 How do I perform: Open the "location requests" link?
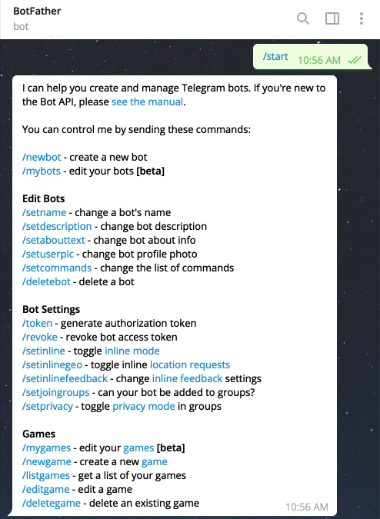tap(190, 364)
